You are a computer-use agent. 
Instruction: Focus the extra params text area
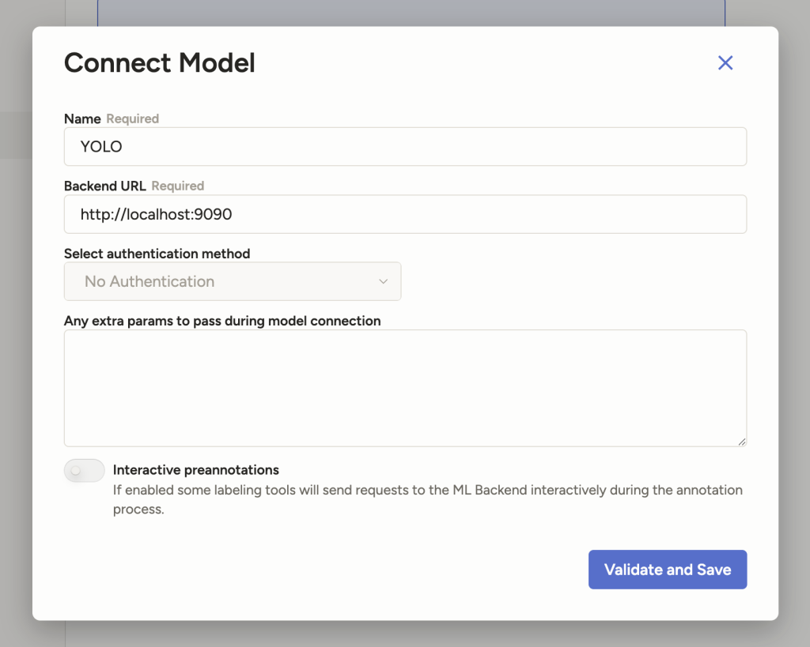coord(405,388)
